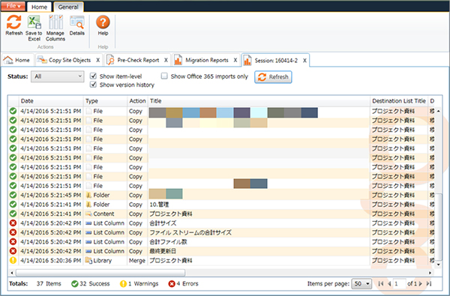Click date 4/14/2016 5:20:36 PM
450x296 pixels.
coord(51,261)
